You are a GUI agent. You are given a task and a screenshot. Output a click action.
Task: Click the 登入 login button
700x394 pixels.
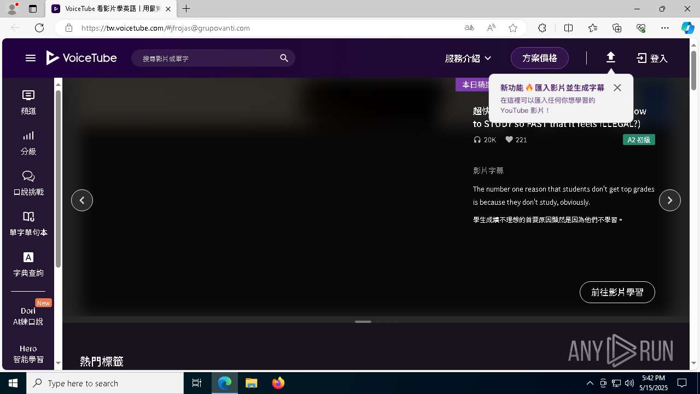[652, 58]
